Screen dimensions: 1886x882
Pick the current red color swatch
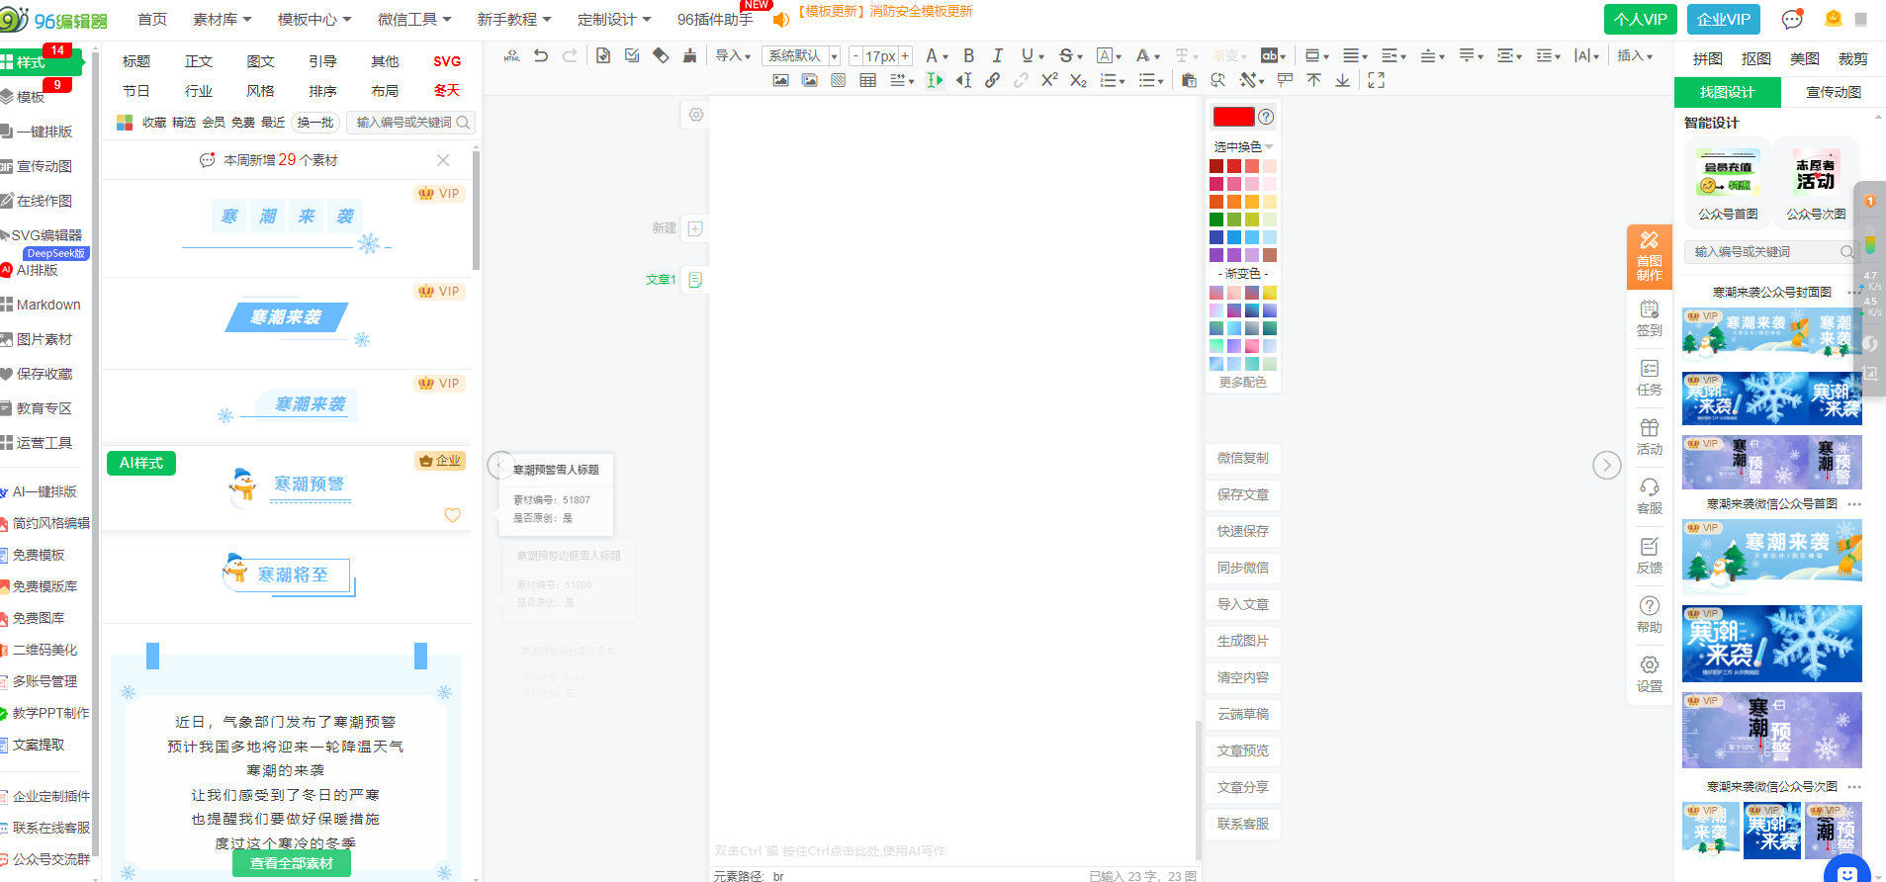[x=1233, y=117]
